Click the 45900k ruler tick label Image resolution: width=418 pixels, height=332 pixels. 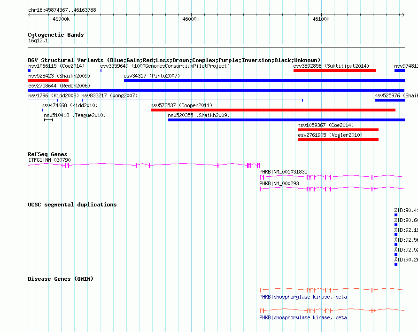(x=61, y=19)
